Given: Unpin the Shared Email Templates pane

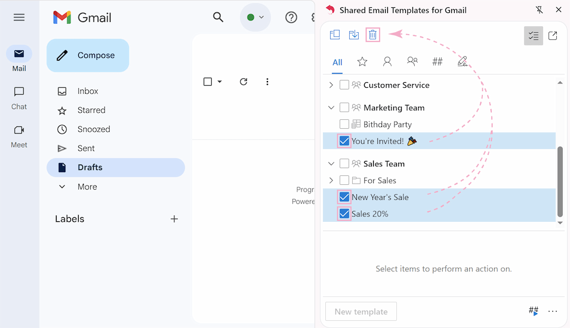Looking at the screenshot, I should click(x=540, y=10).
